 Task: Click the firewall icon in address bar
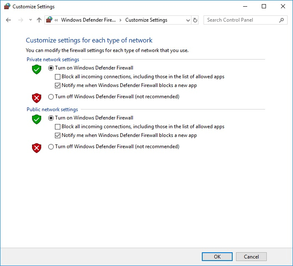[x=49, y=20]
